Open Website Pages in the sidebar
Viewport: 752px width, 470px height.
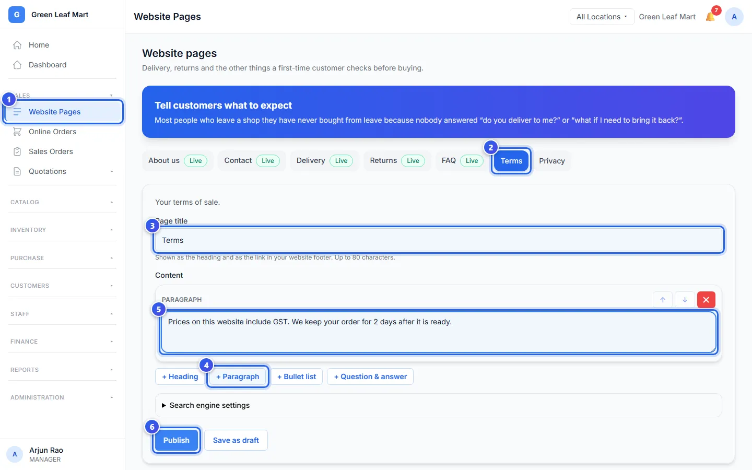pos(63,112)
